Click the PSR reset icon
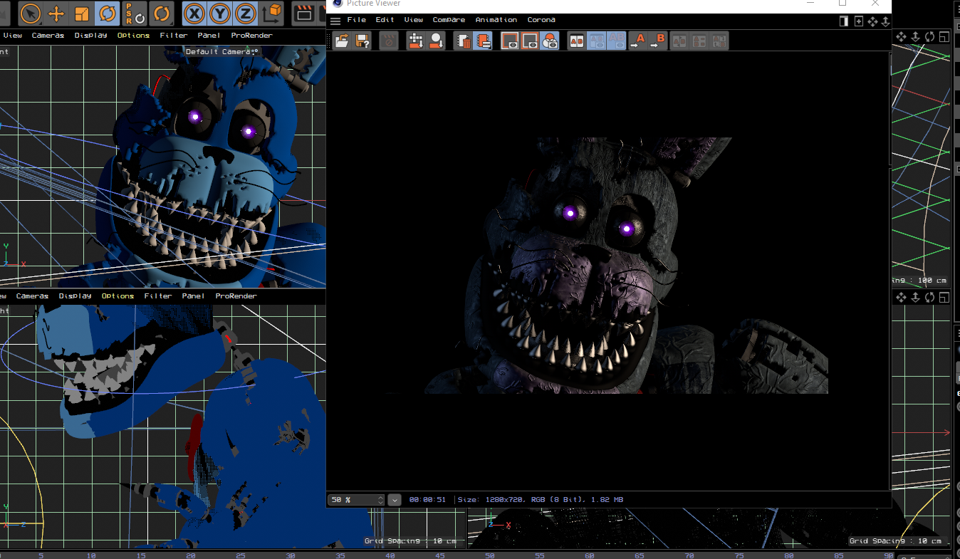 (x=134, y=14)
